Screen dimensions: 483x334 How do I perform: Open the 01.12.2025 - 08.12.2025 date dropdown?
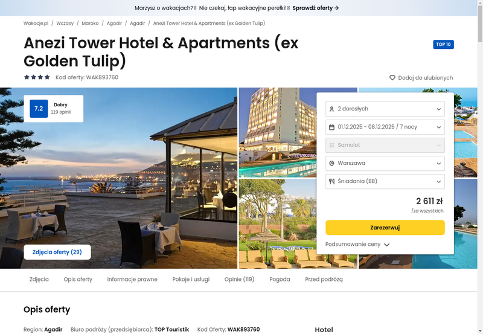(x=385, y=127)
